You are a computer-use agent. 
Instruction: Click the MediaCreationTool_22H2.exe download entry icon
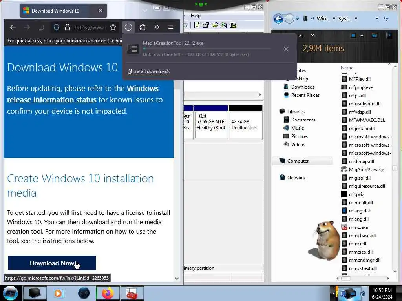click(133, 49)
